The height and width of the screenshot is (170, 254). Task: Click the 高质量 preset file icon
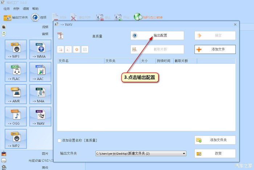(x=61, y=36)
